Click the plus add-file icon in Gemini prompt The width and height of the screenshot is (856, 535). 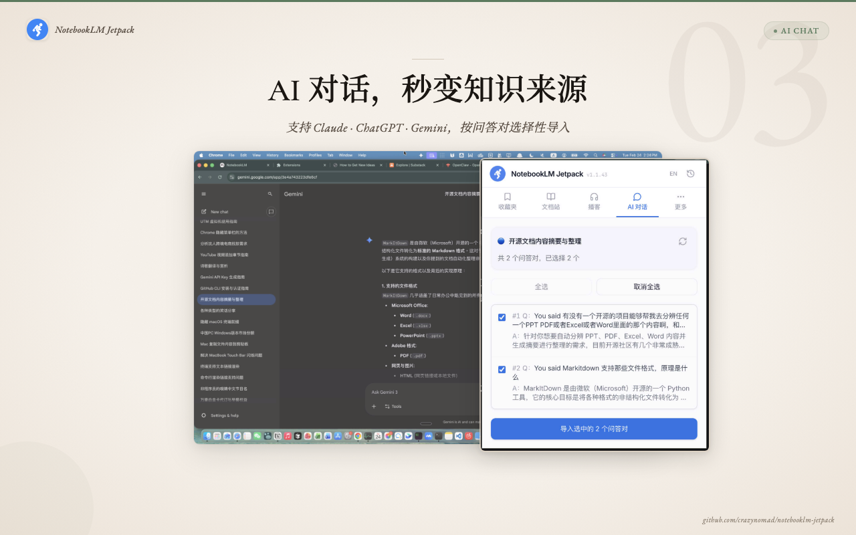(374, 406)
